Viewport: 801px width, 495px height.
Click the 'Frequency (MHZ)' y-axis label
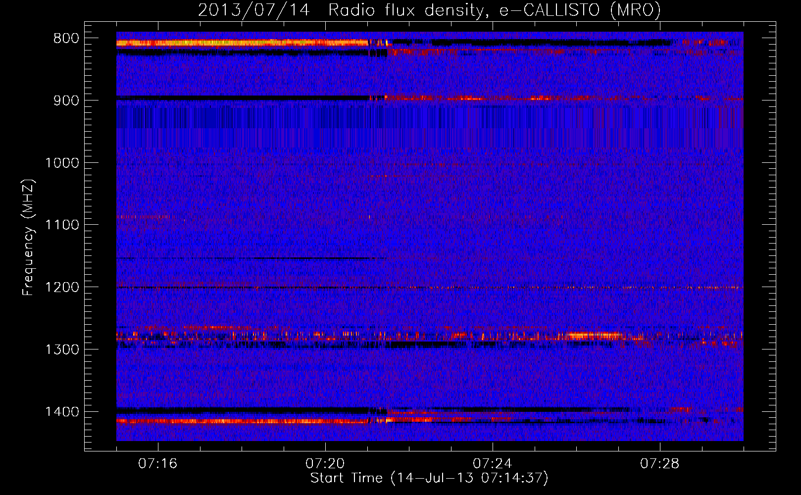(x=29, y=237)
